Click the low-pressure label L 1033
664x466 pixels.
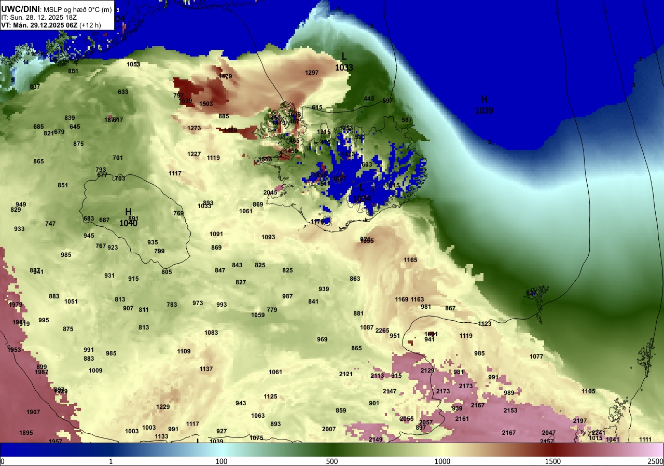344,62
